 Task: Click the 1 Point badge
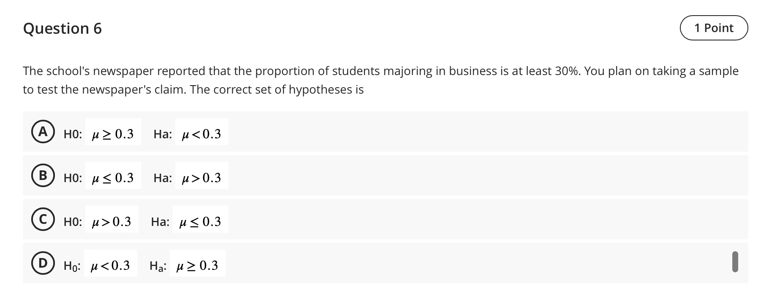click(714, 28)
